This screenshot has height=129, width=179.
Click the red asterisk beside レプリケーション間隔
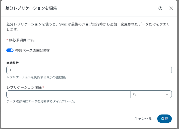[x=43, y=87]
